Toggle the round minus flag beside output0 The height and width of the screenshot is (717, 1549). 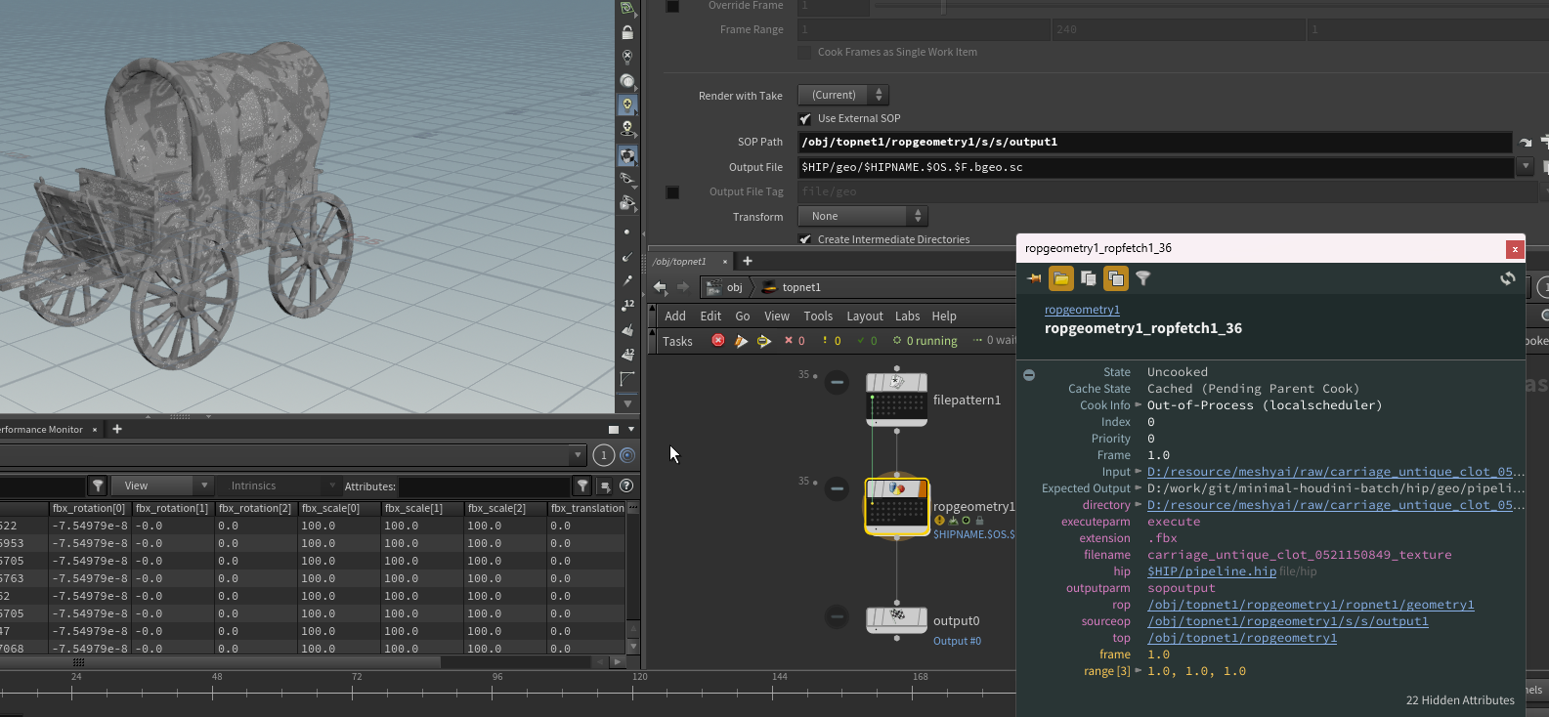click(837, 616)
